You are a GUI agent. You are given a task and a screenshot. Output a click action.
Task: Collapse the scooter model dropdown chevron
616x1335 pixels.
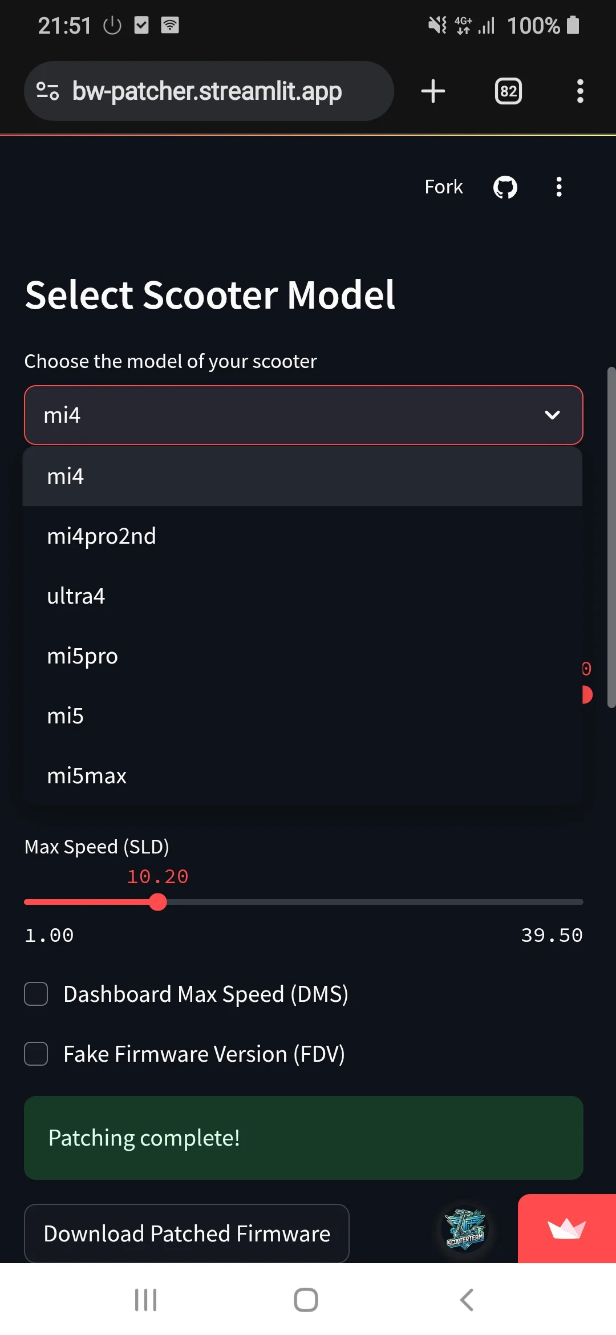coord(552,415)
